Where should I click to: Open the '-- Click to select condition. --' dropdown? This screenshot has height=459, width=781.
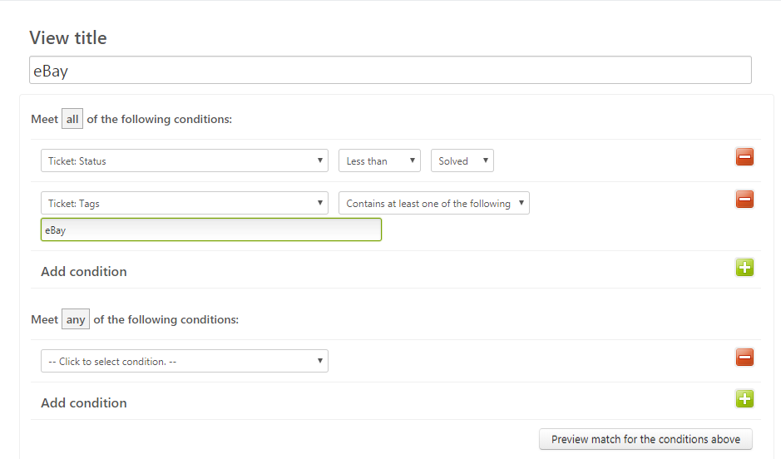pyautogui.click(x=185, y=361)
